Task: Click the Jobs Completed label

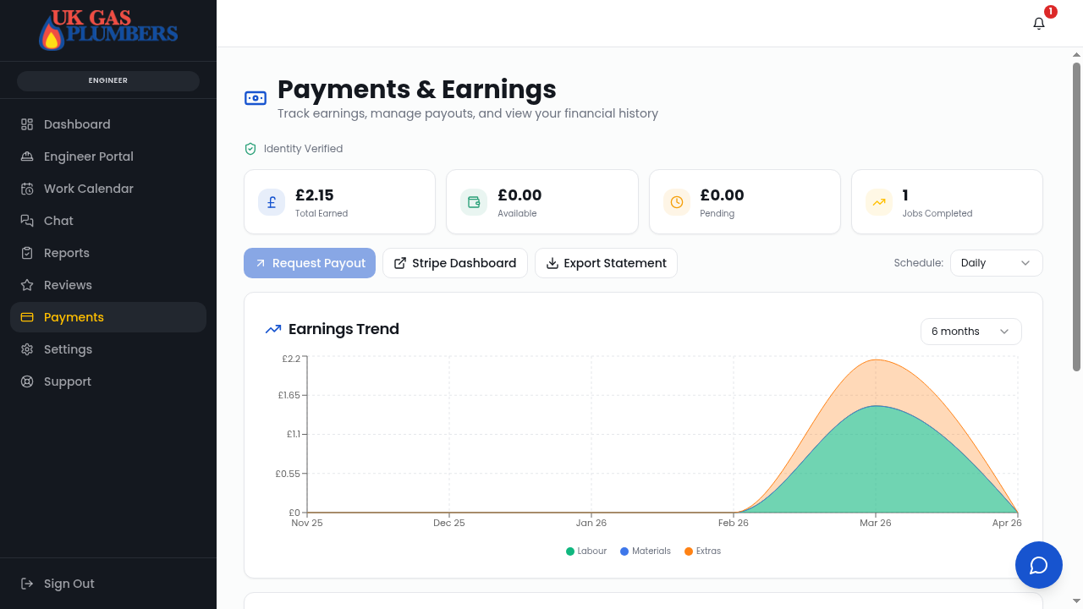Action: pos(937,213)
